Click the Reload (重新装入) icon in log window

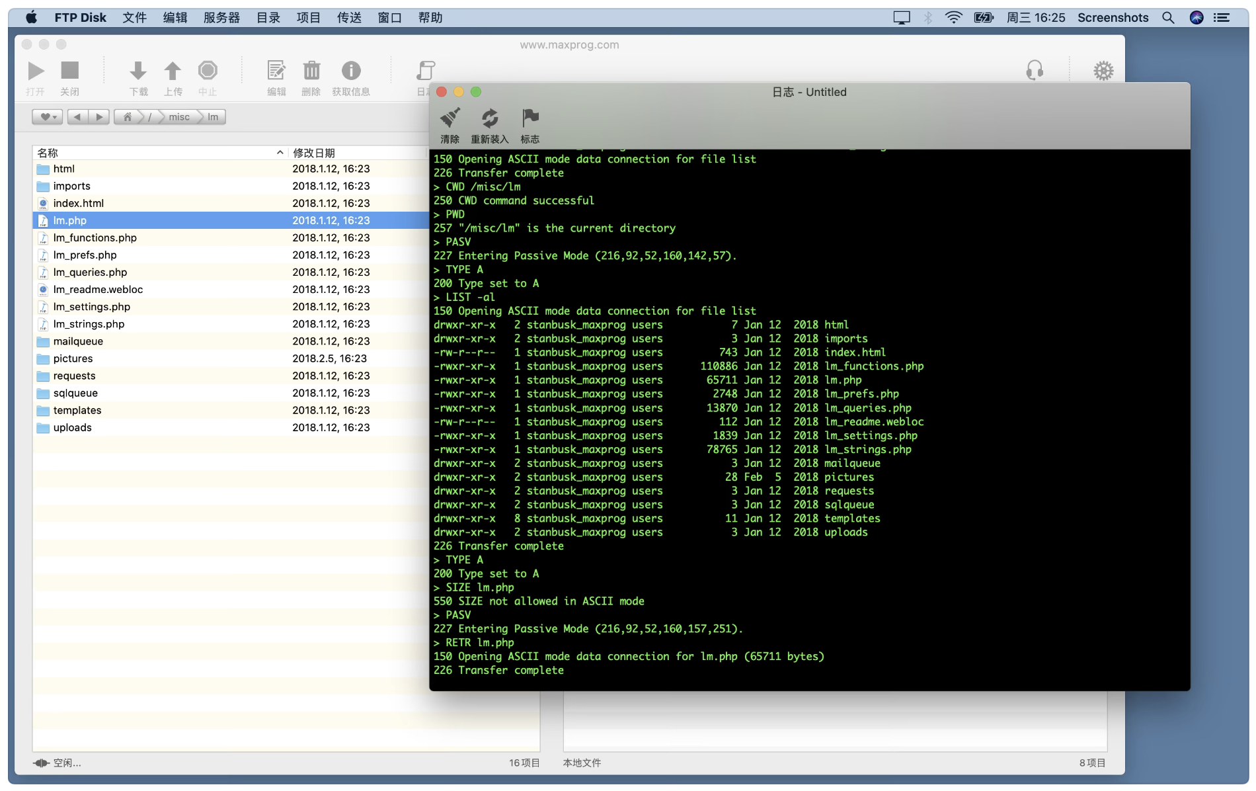coord(489,119)
